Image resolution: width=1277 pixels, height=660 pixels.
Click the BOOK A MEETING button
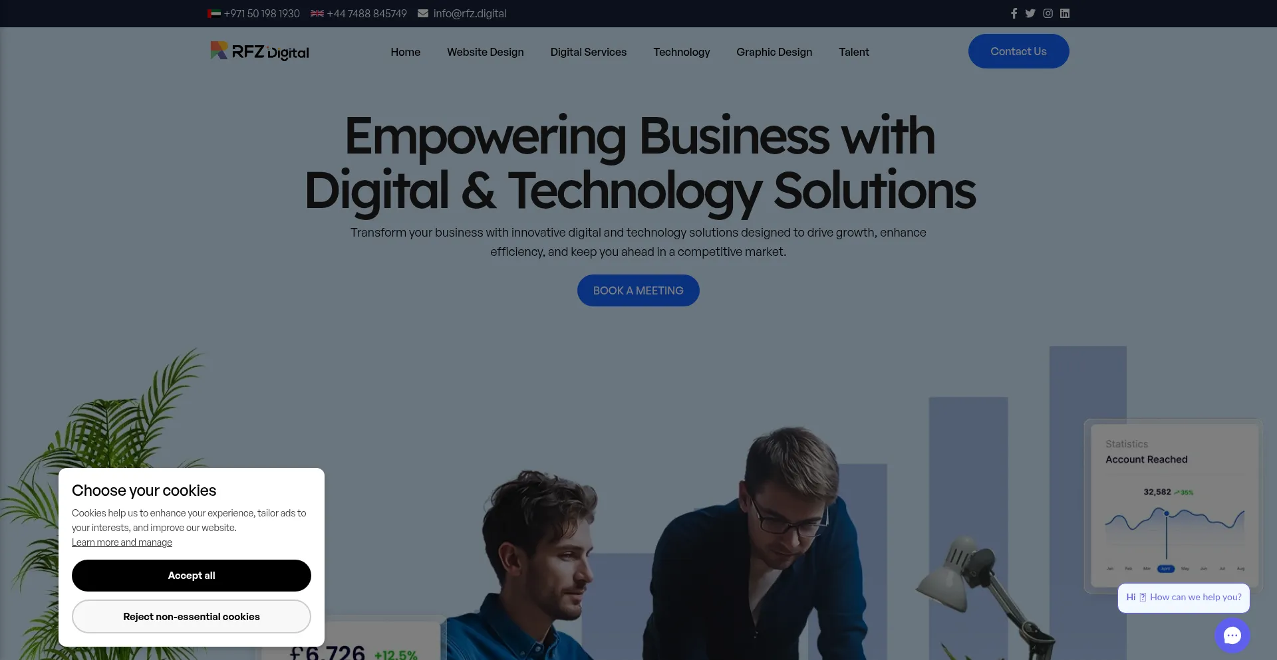click(x=638, y=290)
